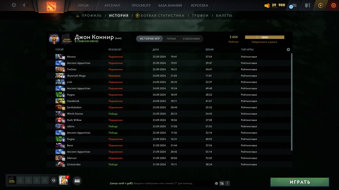339x190 pixels.
Task: Toggle voice chat headset icon
Action: 54,180
